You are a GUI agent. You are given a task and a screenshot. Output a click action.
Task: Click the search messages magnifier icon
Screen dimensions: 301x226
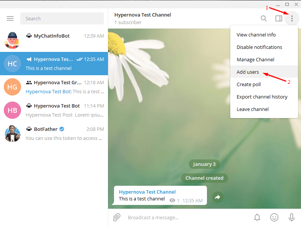point(264,18)
